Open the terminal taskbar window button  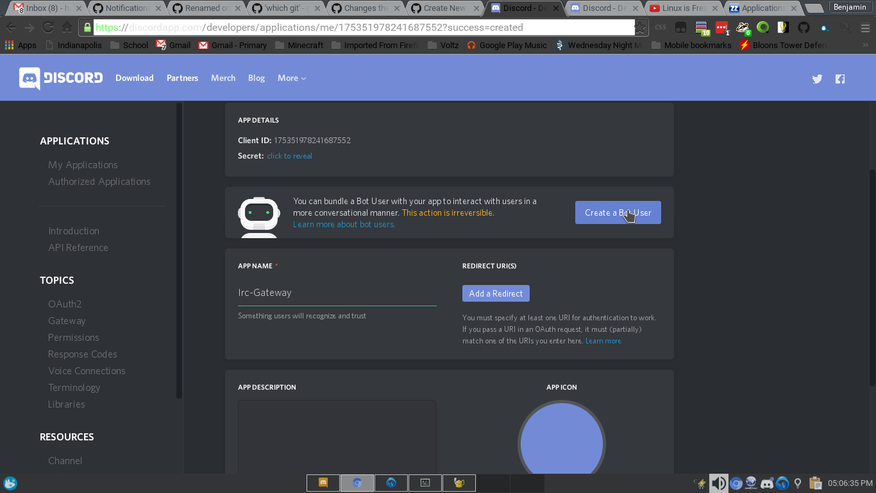(425, 483)
